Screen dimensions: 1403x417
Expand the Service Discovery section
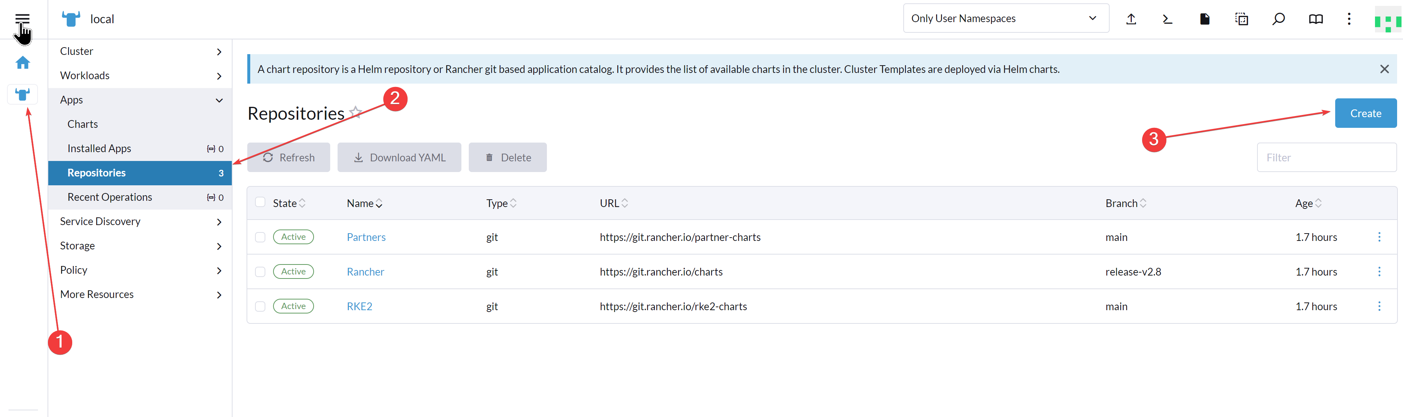(140, 221)
